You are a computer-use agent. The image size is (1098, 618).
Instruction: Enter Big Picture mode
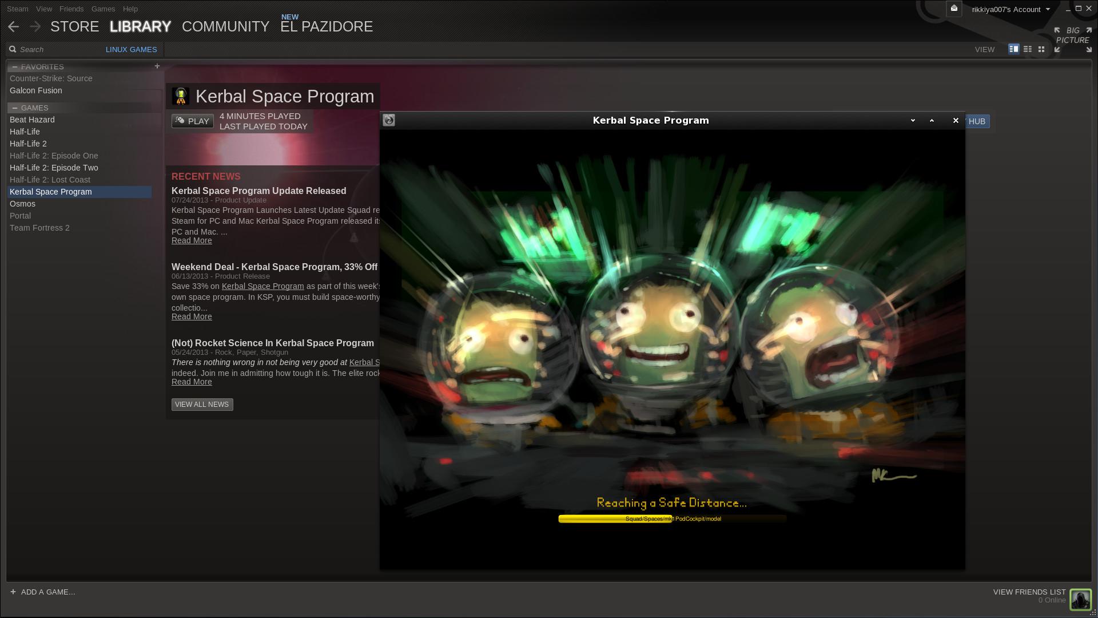click(x=1073, y=39)
